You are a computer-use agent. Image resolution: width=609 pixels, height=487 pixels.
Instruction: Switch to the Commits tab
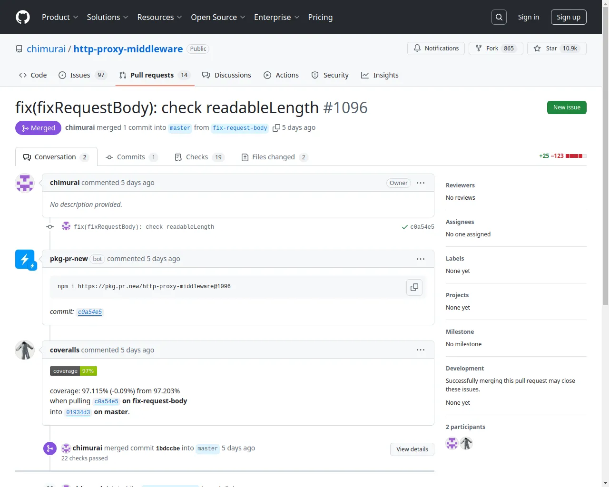132,157
